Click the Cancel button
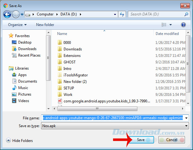The width and height of the screenshot is (193, 150). (171, 140)
